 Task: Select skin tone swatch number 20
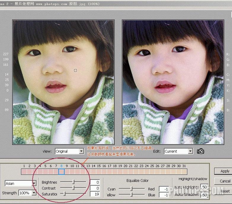click(x=125, y=172)
